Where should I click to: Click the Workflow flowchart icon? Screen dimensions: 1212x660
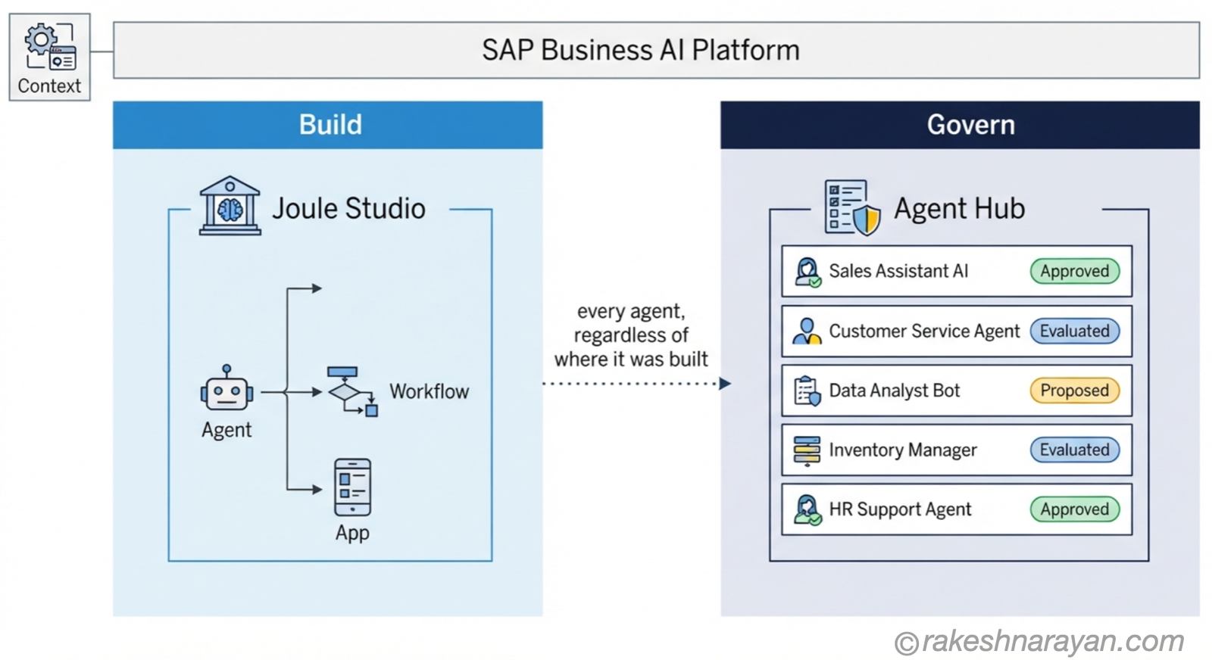pyautogui.click(x=352, y=391)
